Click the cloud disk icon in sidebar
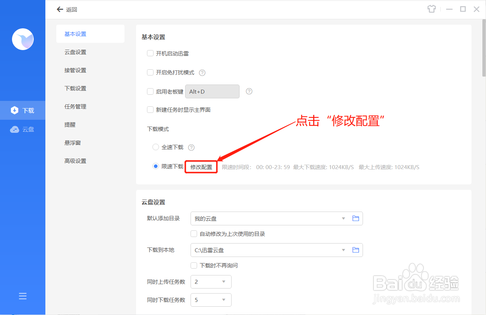The height and width of the screenshot is (315, 486). tap(15, 130)
